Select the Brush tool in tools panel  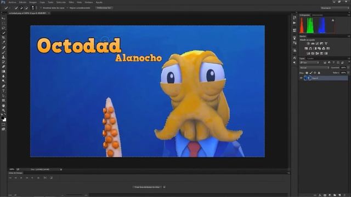(x=3, y=53)
